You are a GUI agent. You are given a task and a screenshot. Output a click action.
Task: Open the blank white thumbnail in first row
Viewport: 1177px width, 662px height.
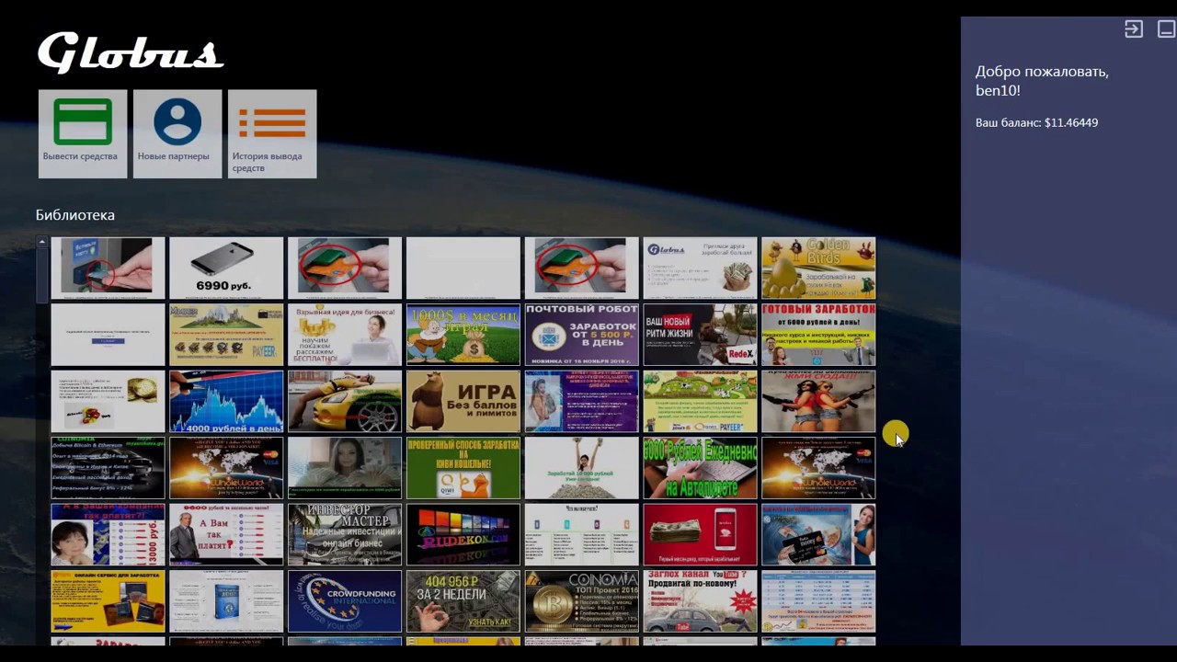463,268
